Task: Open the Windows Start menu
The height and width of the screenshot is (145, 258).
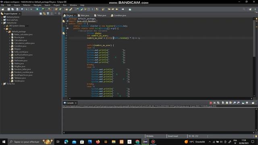Action: click(4, 142)
